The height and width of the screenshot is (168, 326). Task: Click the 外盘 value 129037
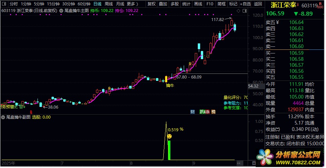[295, 110]
